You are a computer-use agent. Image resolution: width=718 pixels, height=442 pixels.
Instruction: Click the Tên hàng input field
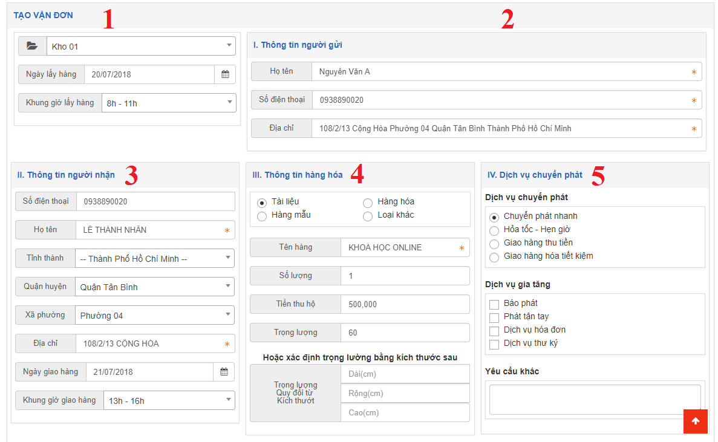399,247
